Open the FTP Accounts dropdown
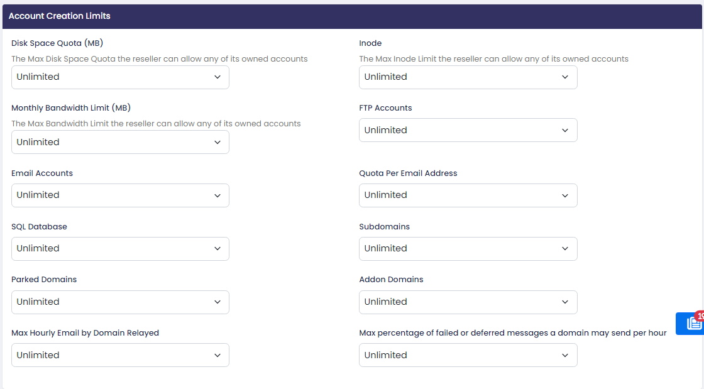Image resolution: width=704 pixels, height=389 pixels. tap(468, 130)
